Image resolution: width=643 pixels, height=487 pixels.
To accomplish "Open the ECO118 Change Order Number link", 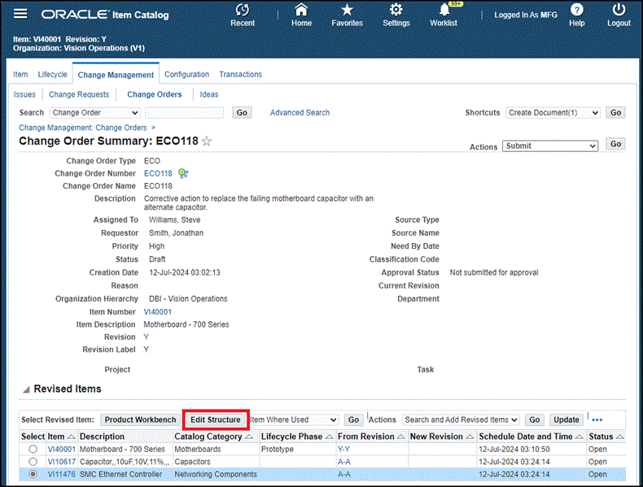I will (158, 174).
